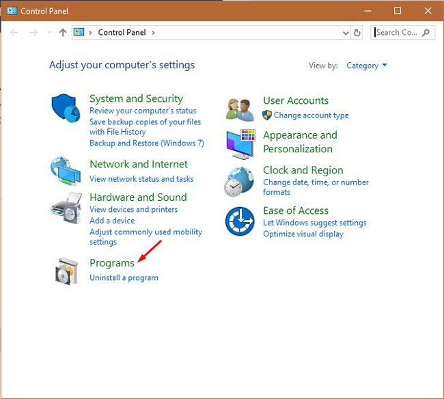The height and width of the screenshot is (399, 444).
Task: Open View by Category dropdown
Action: (367, 66)
